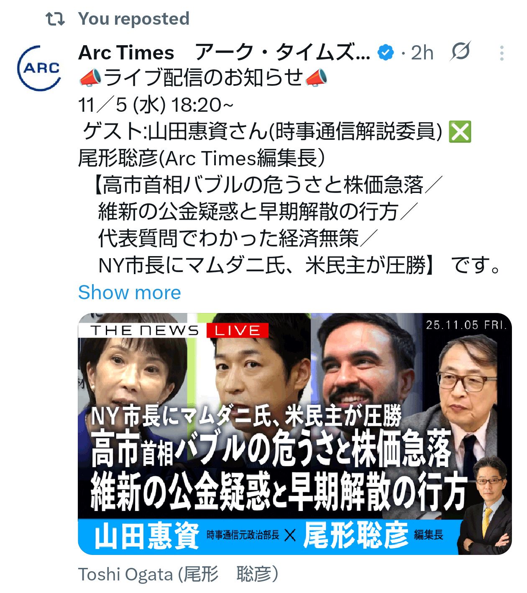Open the THE NEWS live video thumbnail
The height and width of the screenshot is (593, 527).
click(295, 434)
